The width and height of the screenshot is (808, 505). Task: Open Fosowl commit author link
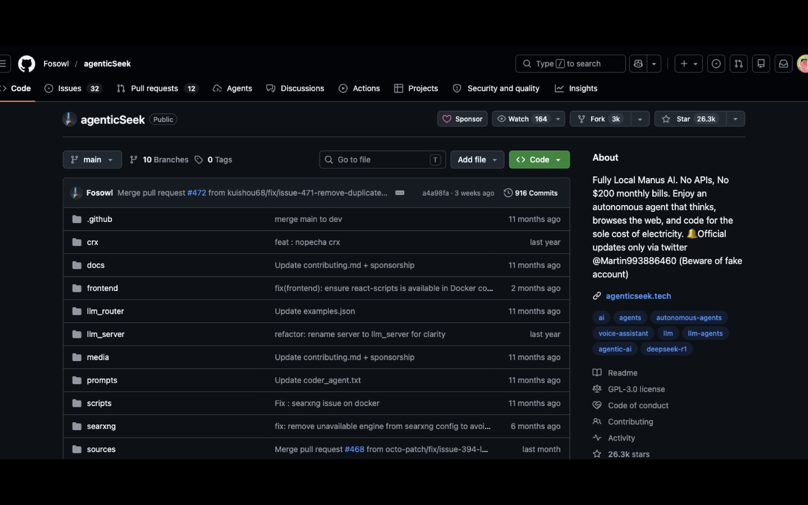point(99,193)
